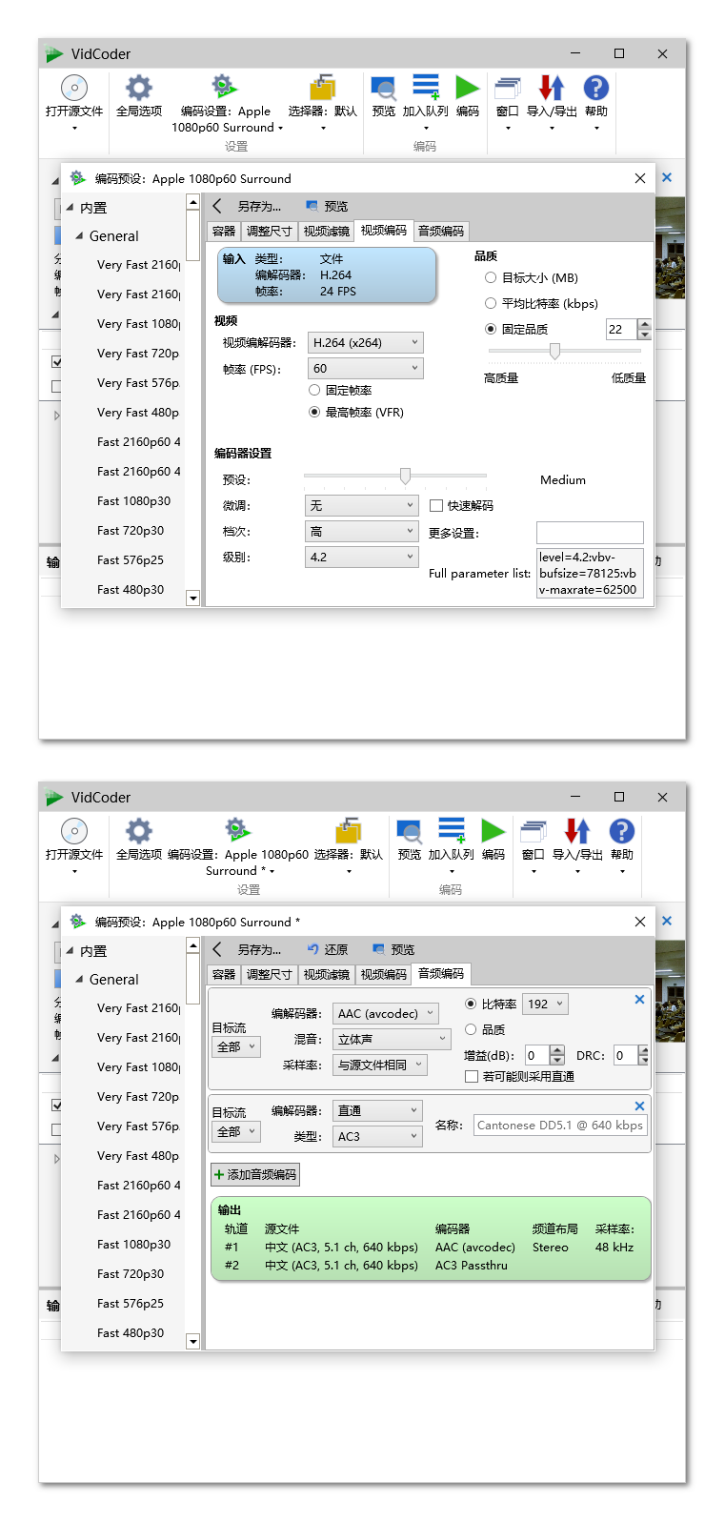Choose 最高帧率 (VFR) mode
Image resolution: width=725 pixels, height=1522 pixels.
[x=314, y=413]
